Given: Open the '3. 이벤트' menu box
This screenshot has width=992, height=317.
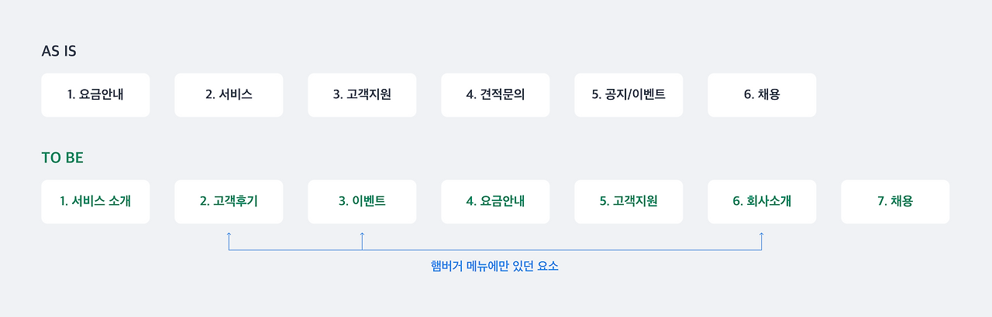Looking at the screenshot, I should [362, 202].
